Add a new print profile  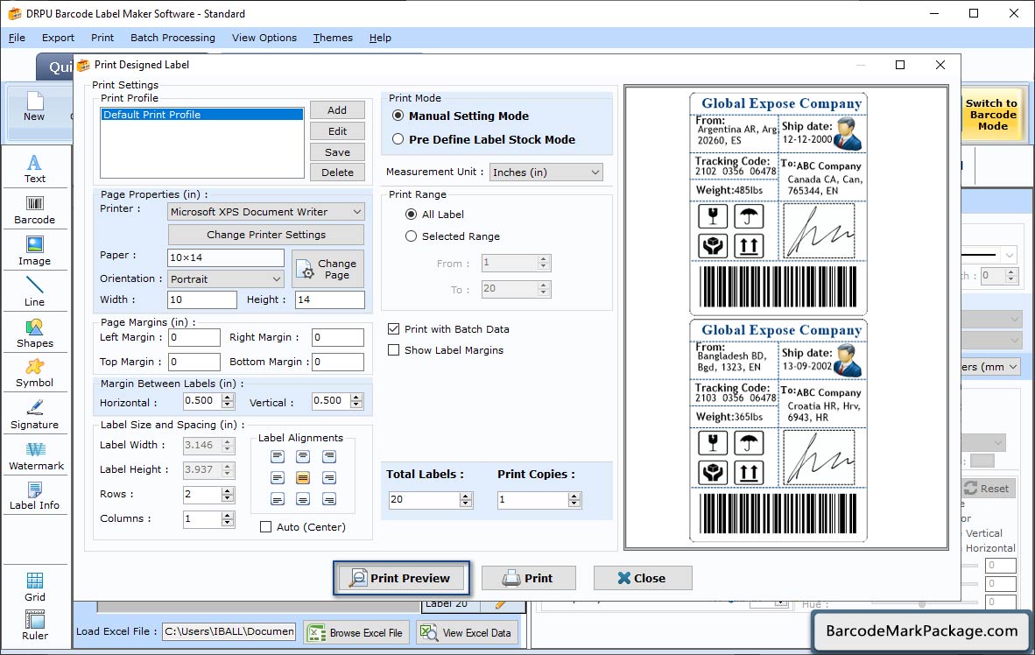point(337,110)
